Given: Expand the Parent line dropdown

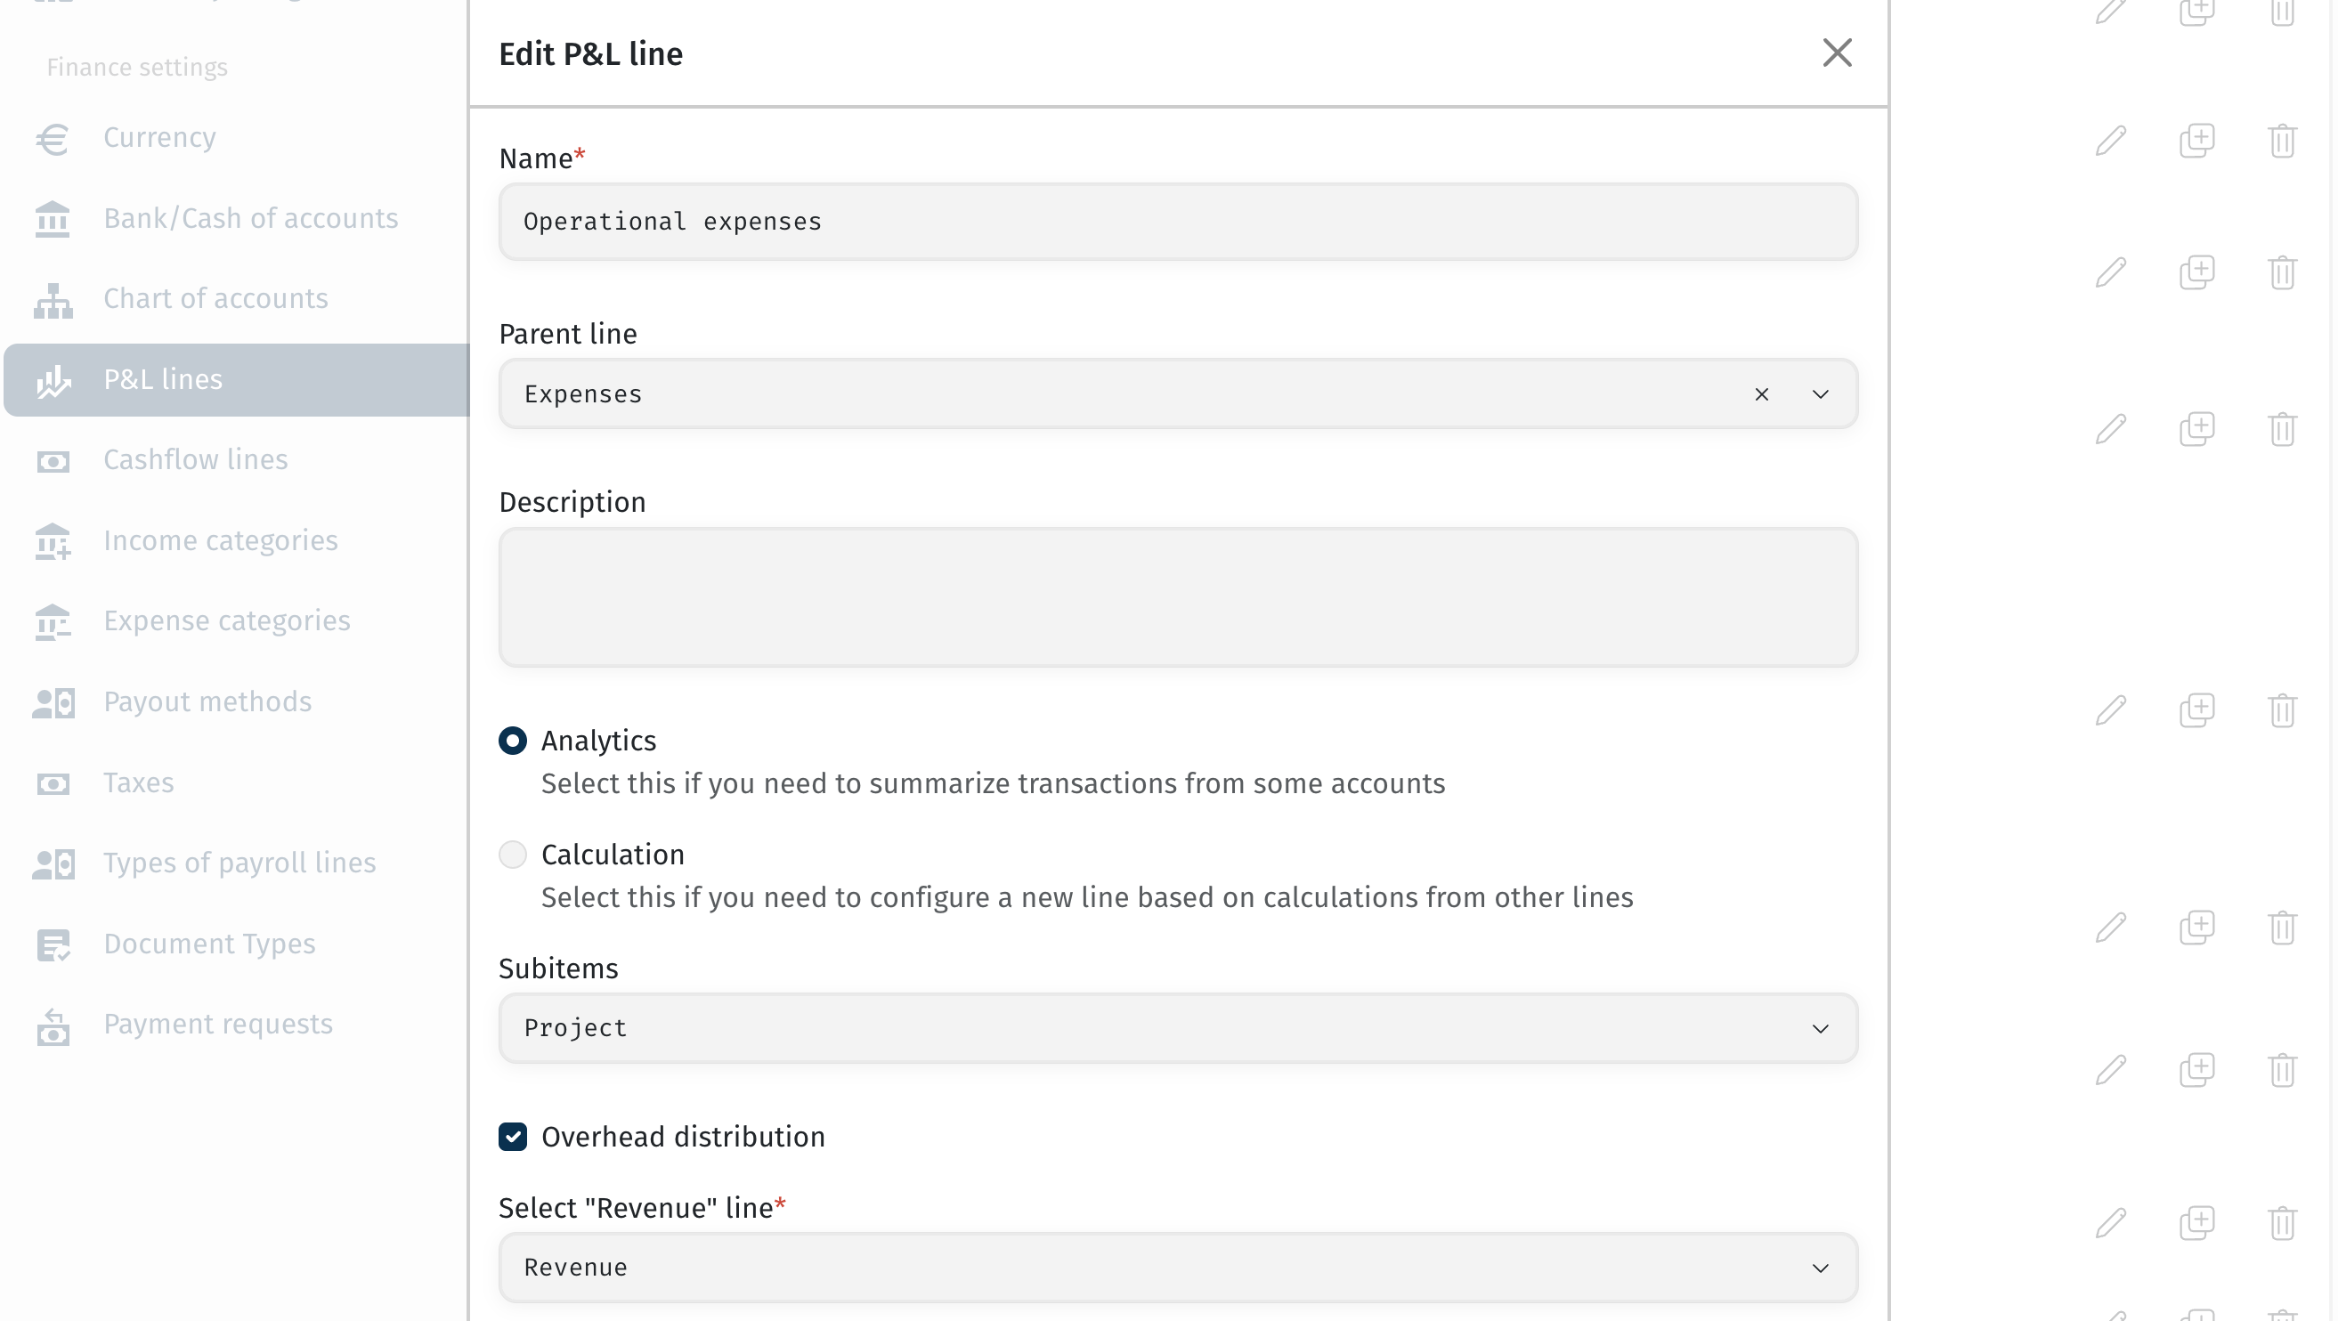Looking at the screenshot, I should tap(1821, 394).
